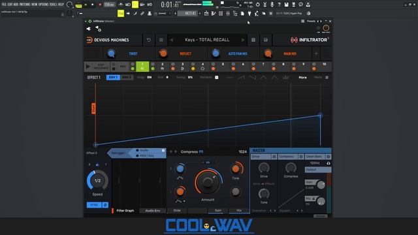This screenshot has height=235, width=418.
Task: Toggle the green power dot of slot 2
Action: pyautogui.click(x=152, y=69)
